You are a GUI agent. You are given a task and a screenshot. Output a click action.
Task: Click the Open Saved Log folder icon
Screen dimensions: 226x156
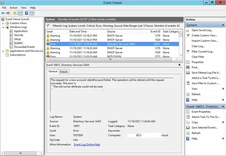[x=187, y=31]
